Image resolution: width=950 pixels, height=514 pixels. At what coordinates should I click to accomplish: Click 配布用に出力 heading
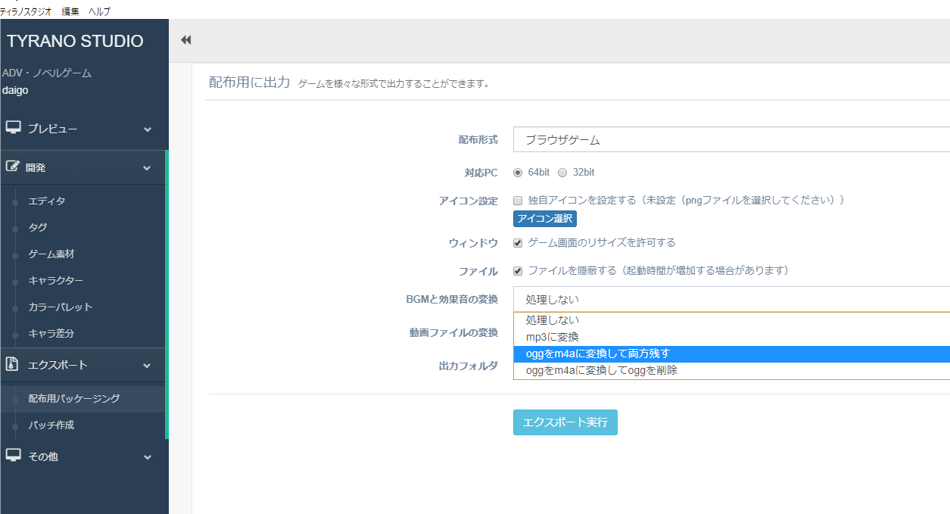pyautogui.click(x=250, y=82)
